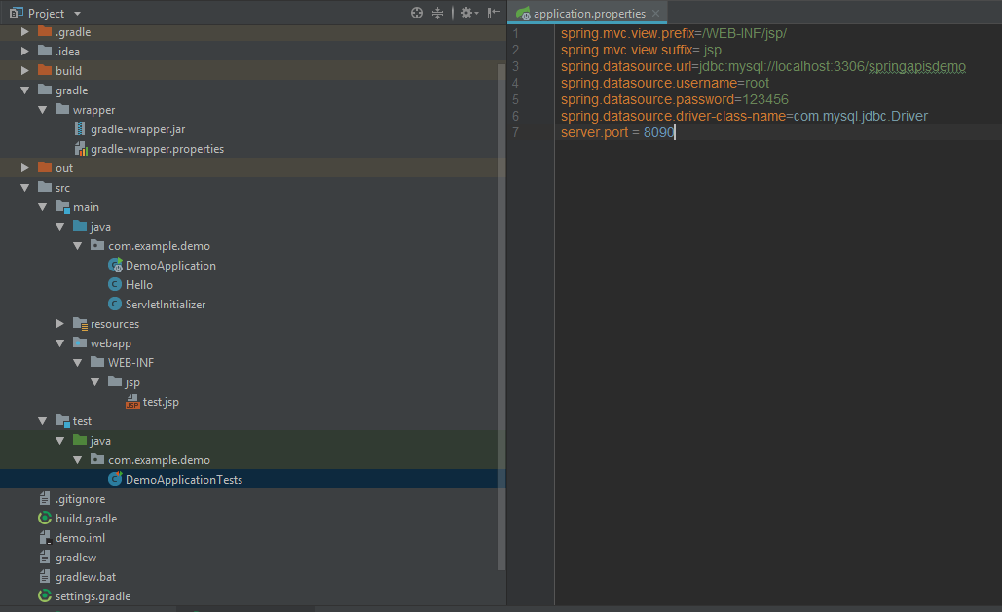The width and height of the screenshot is (1002, 612).
Task: Open the Project panel gear settings
Action: tap(466, 13)
